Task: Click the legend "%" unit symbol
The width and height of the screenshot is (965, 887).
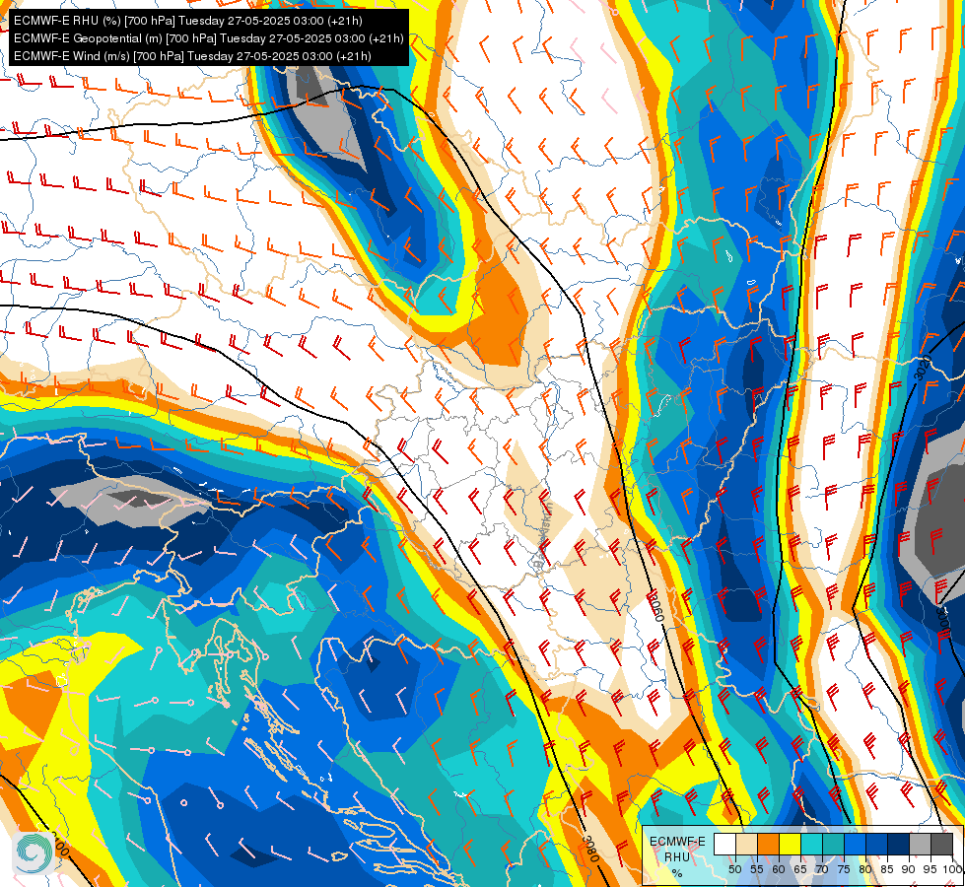Action: [677, 873]
